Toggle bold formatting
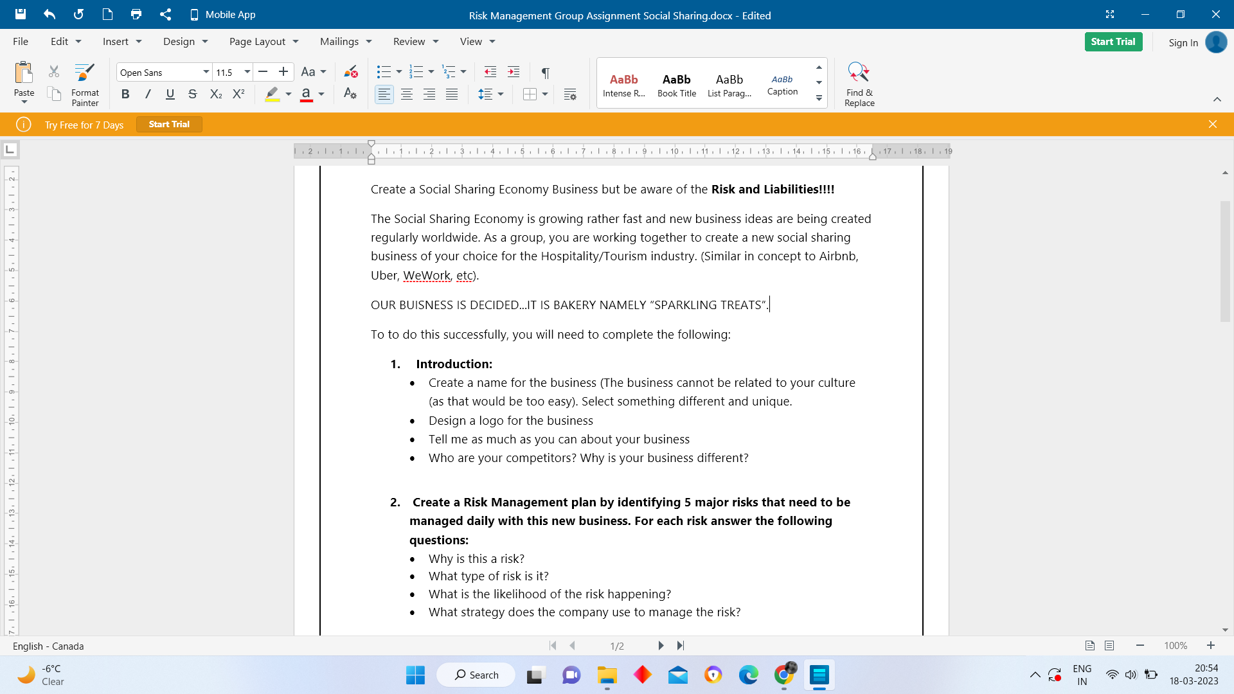 pos(125,94)
